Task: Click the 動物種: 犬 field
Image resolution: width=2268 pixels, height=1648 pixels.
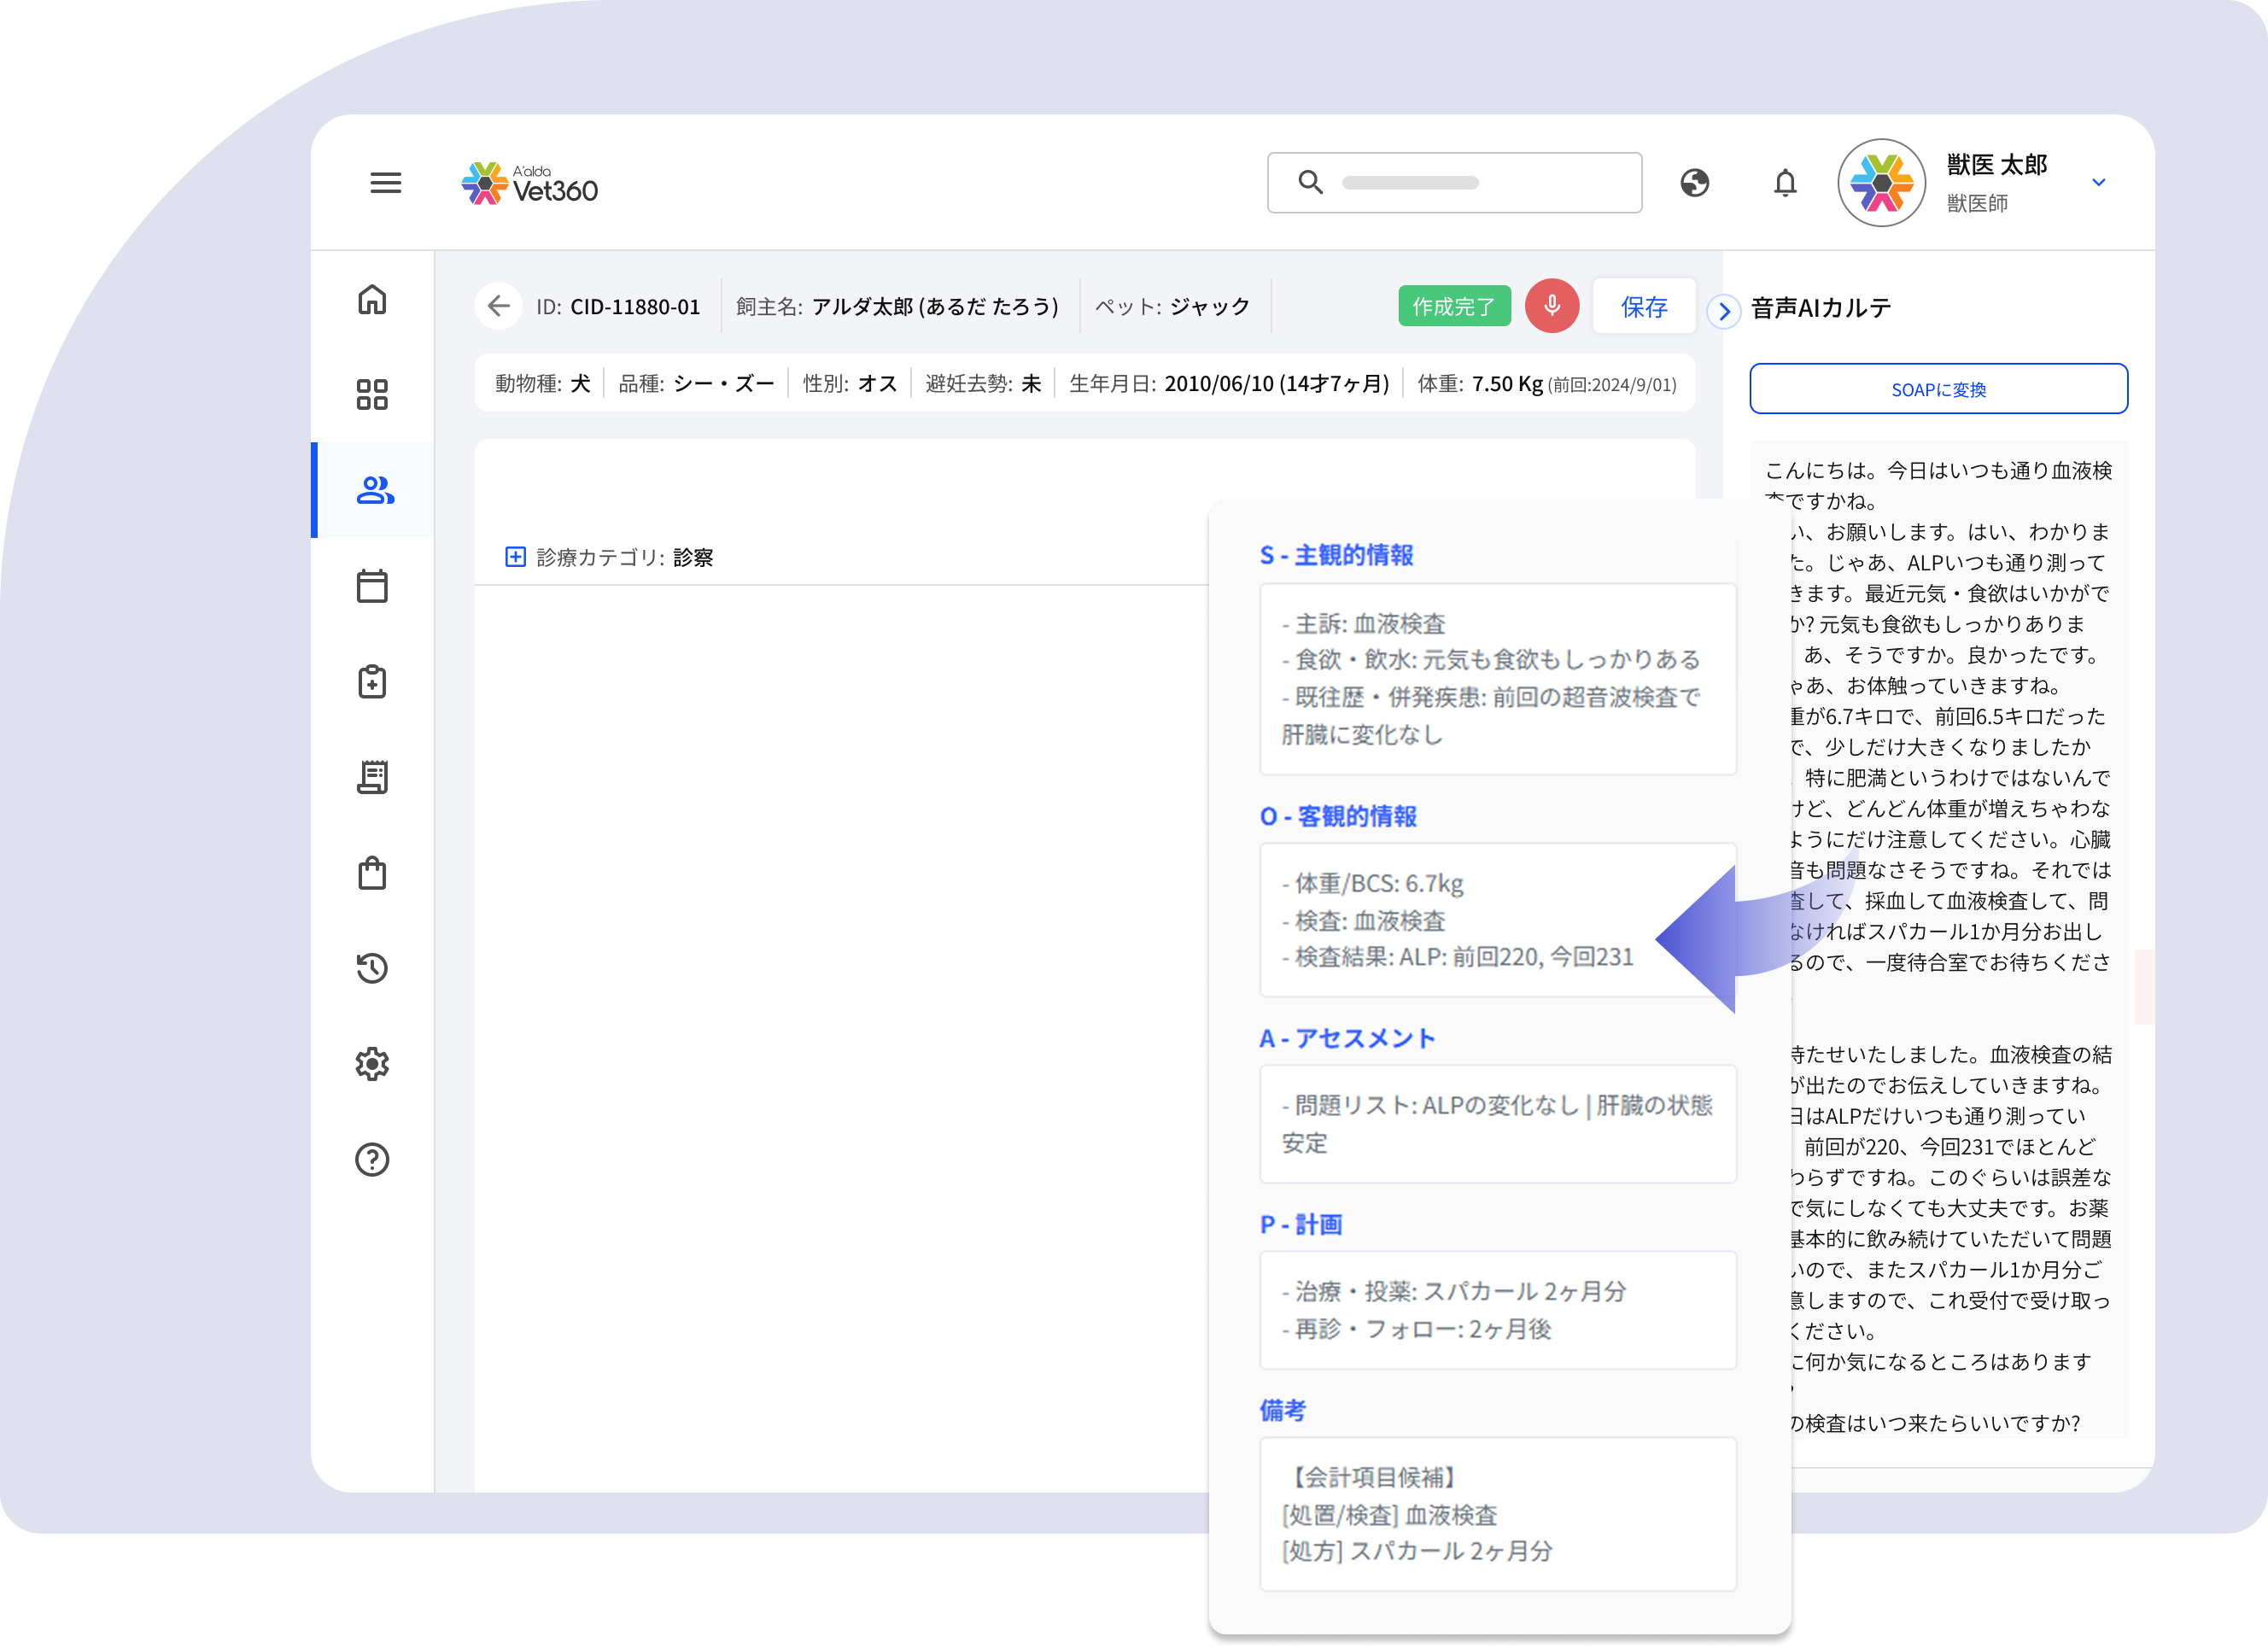Action: tap(542, 384)
